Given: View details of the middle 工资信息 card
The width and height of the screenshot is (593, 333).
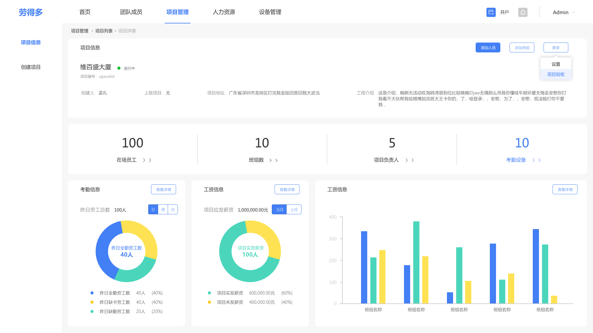Looking at the screenshot, I should (x=287, y=189).
